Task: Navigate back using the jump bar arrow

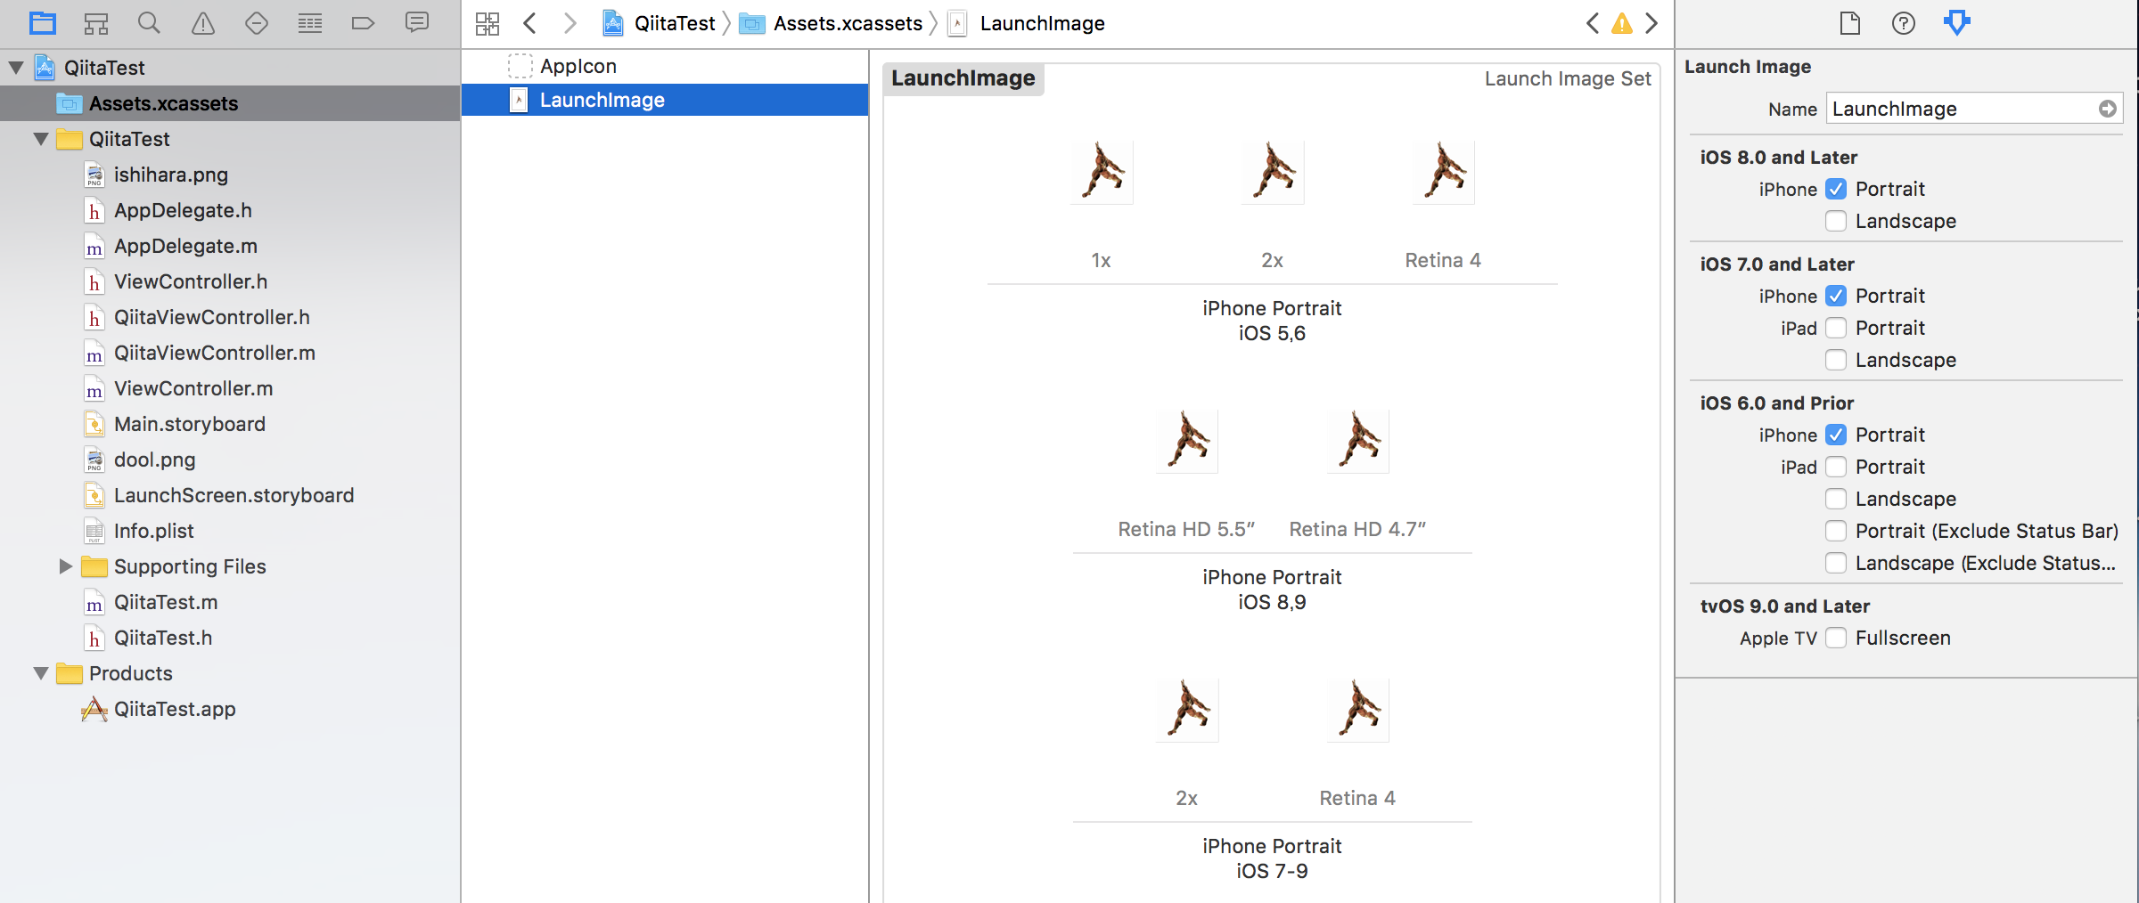Action: pyautogui.click(x=529, y=23)
